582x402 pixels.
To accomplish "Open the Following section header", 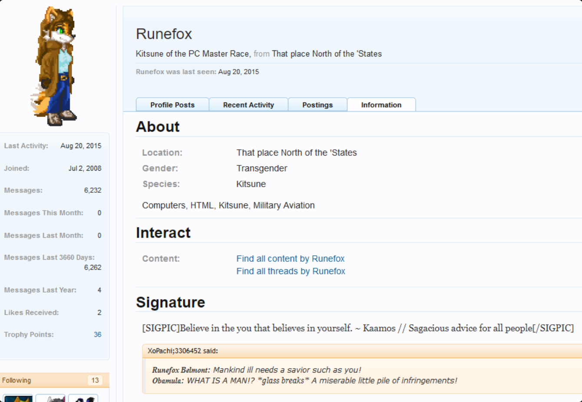I will pyautogui.click(x=54, y=380).
